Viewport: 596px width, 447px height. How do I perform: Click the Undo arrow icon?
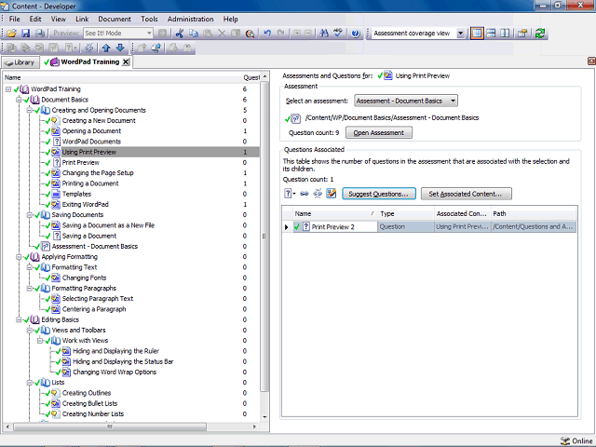267,34
